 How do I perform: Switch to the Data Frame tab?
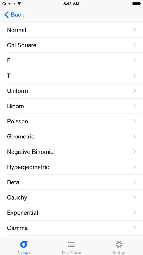pos(71,247)
